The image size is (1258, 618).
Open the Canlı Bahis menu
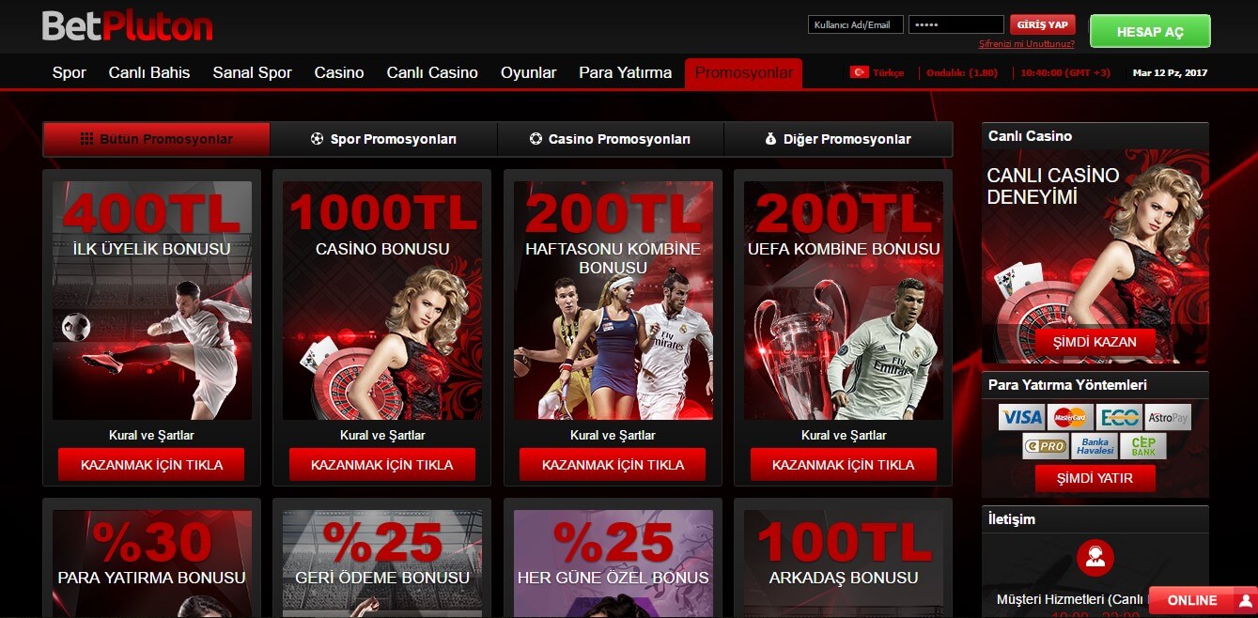149,72
